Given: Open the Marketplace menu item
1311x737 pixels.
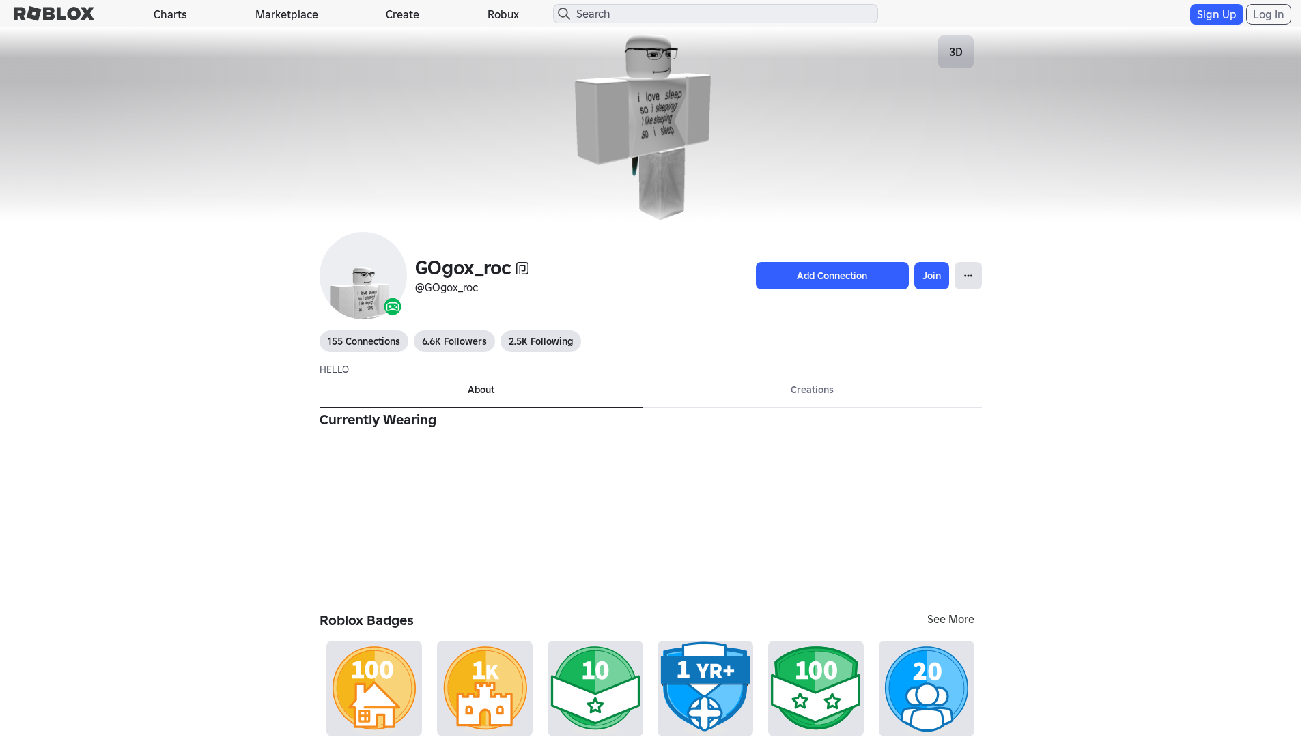Looking at the screenshot, I should (287, 14).
